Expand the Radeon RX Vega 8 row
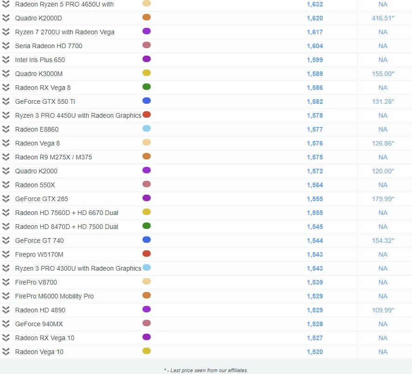Screen dimensions: 412x374 click(x=6, y=88)
